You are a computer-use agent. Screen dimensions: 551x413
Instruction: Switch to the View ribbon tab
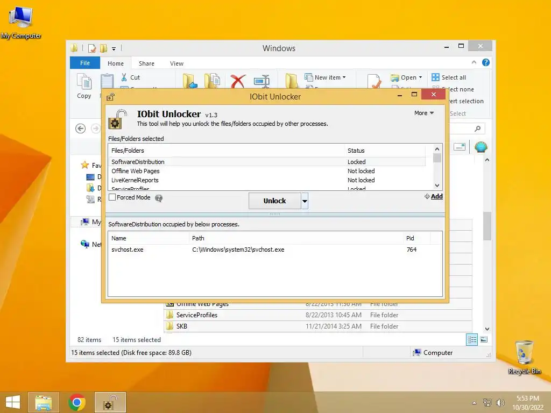tap(176, 63)
